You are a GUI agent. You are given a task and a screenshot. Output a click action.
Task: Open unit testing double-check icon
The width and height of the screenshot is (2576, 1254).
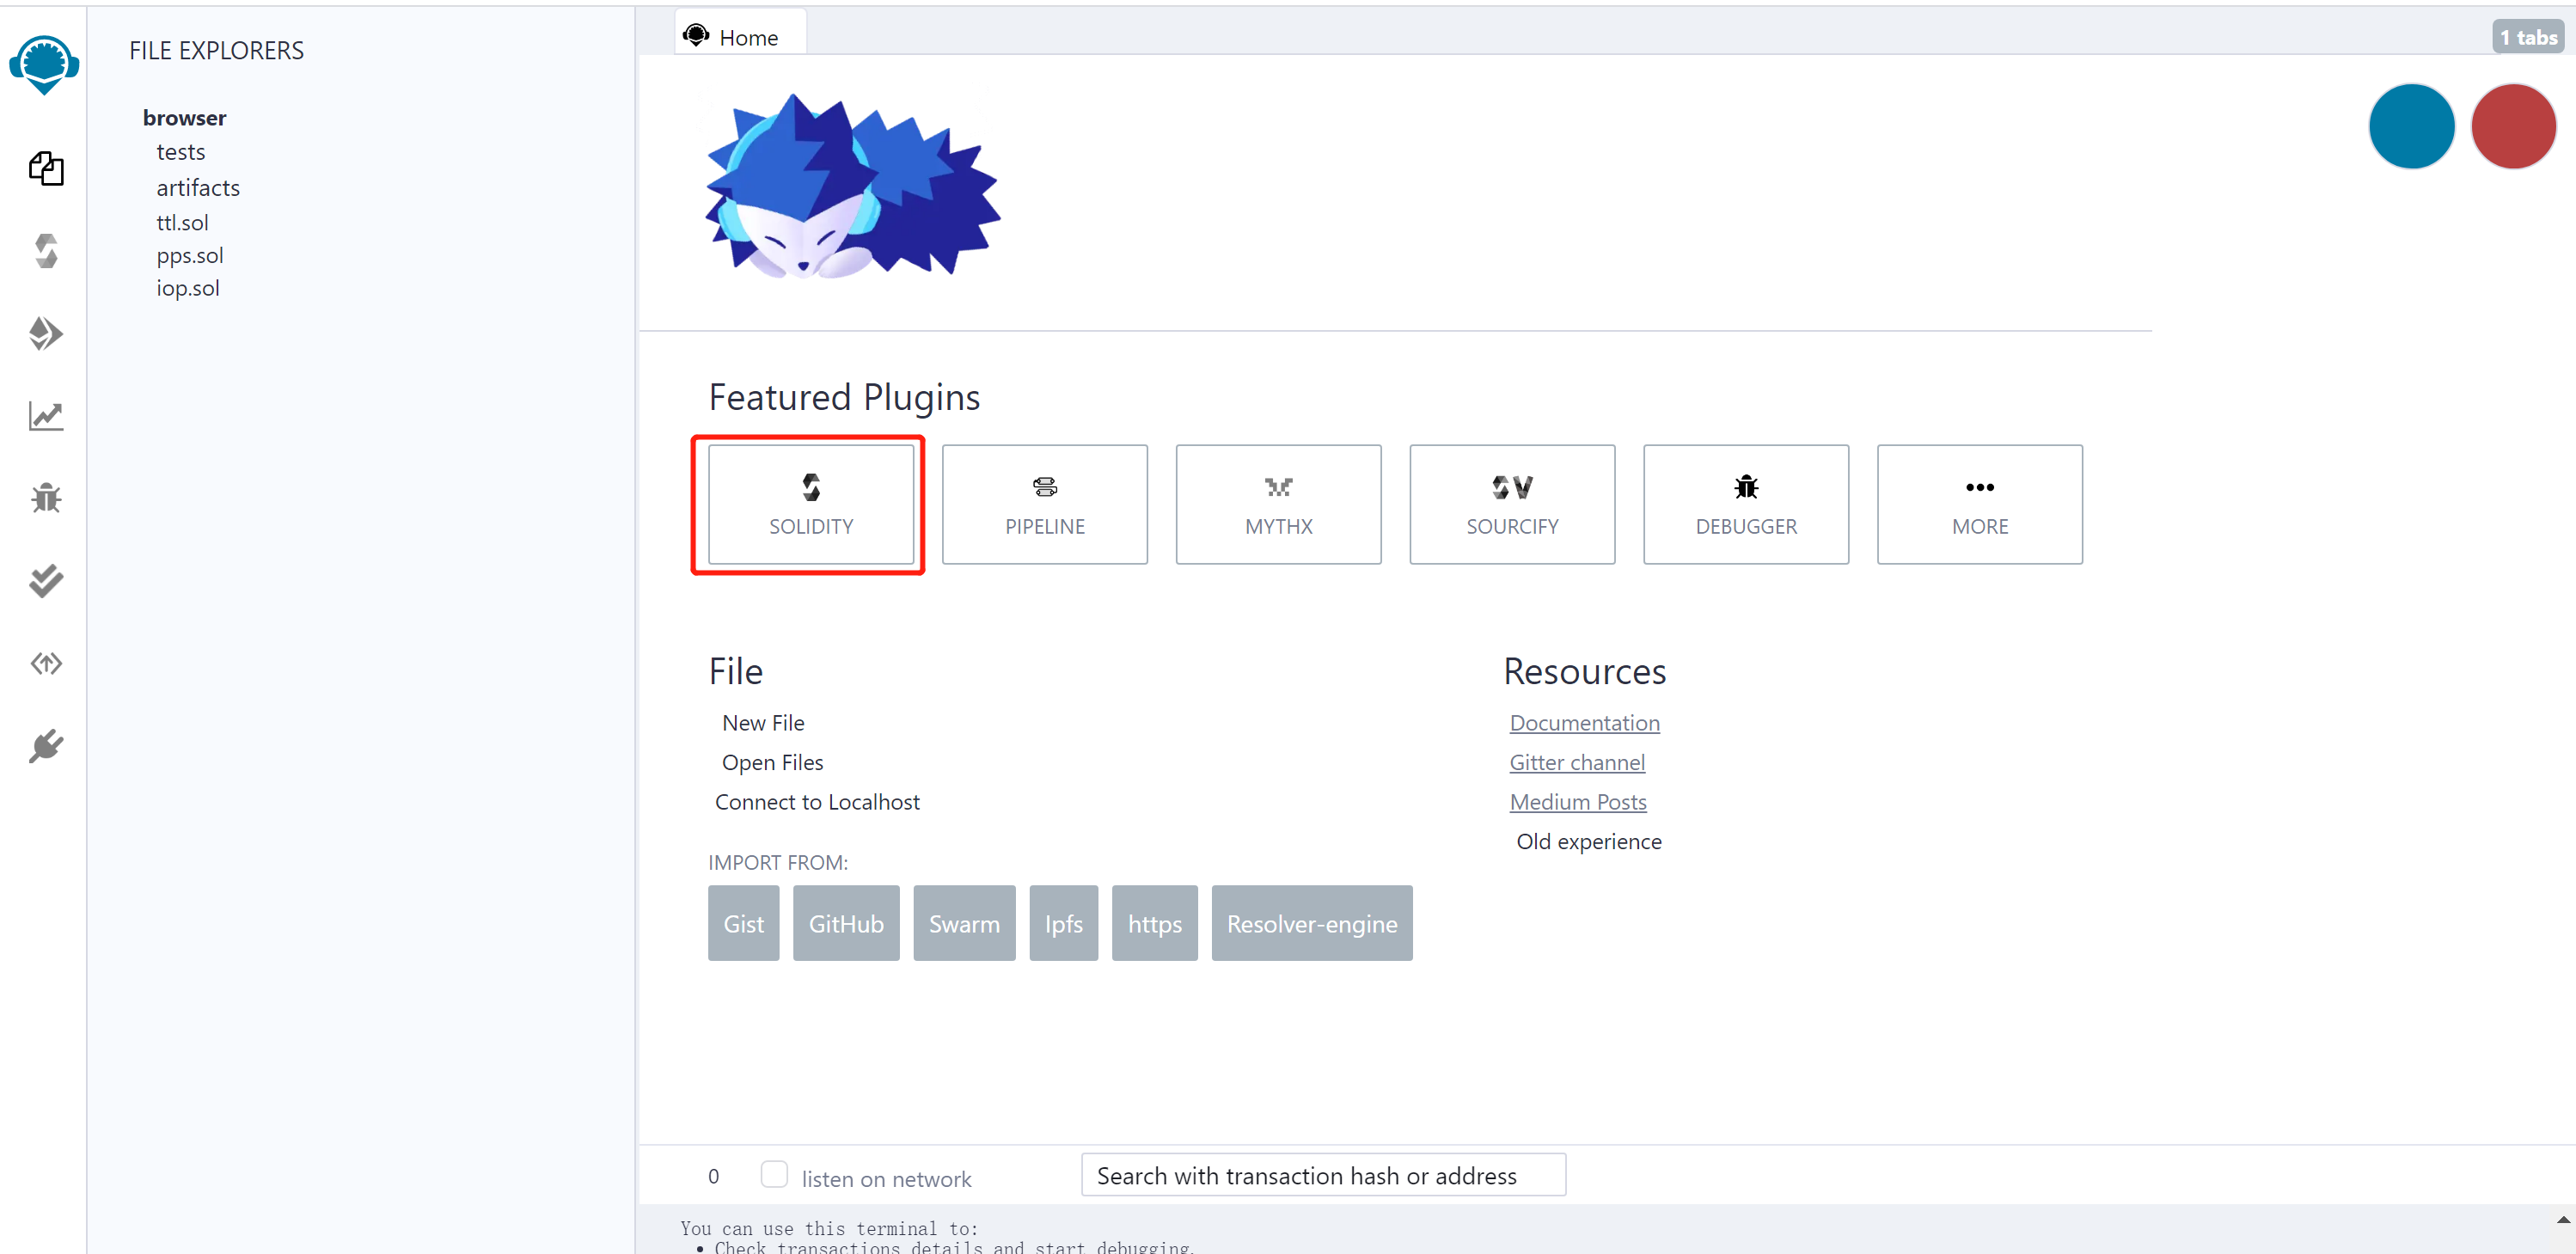coord(46,581)
